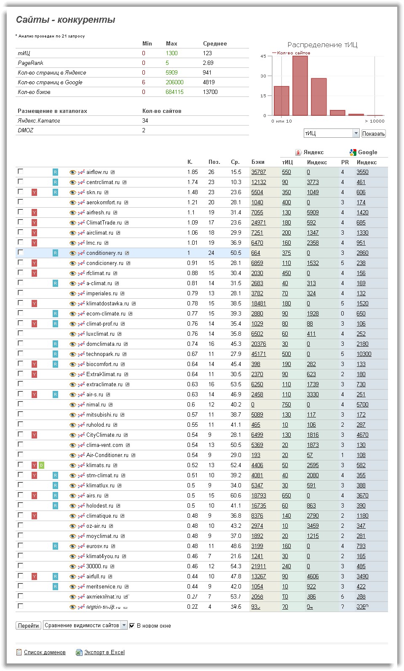Click the blue R badge in conditionery.ru row
This screenshot has height=671, width=404.
click(55, 253)
